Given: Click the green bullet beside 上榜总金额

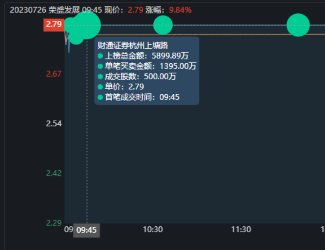Looking at the screenshot, I should coord(100,56).
